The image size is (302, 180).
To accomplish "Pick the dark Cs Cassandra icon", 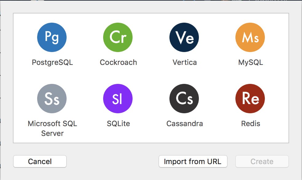I will [184, 99].
